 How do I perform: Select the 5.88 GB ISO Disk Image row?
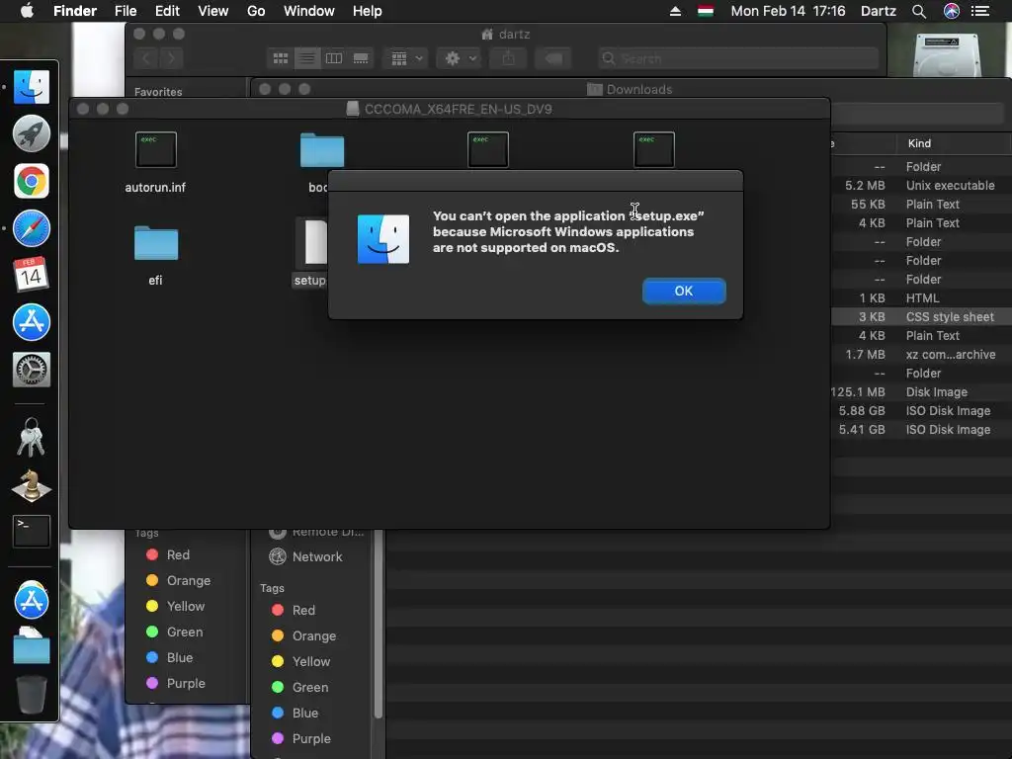tap(921, 410)
